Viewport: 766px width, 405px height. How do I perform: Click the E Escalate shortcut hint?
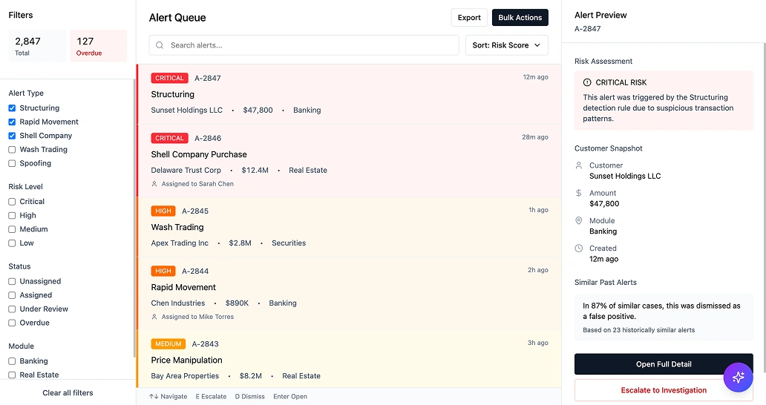pyautogui.click(x=211, y=397)
